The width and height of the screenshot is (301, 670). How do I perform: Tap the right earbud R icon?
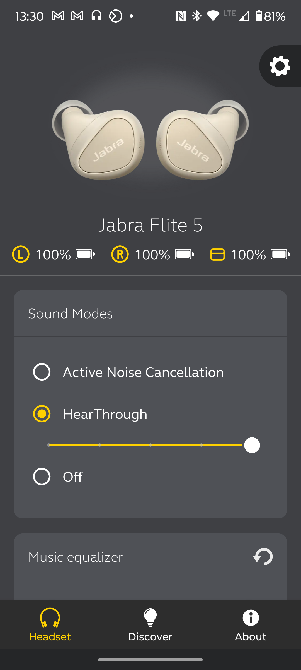tap(120, 254)
